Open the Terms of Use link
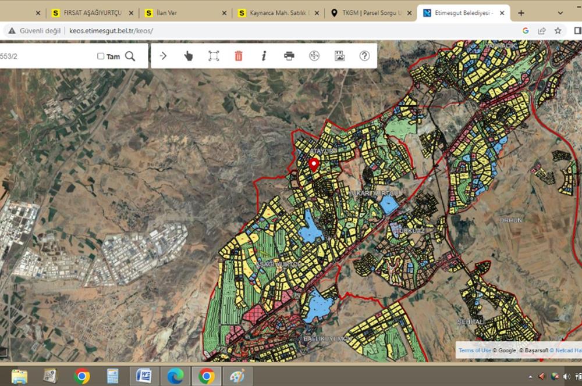The width and height of the screenshot is (582, 386). coord(474,350)
